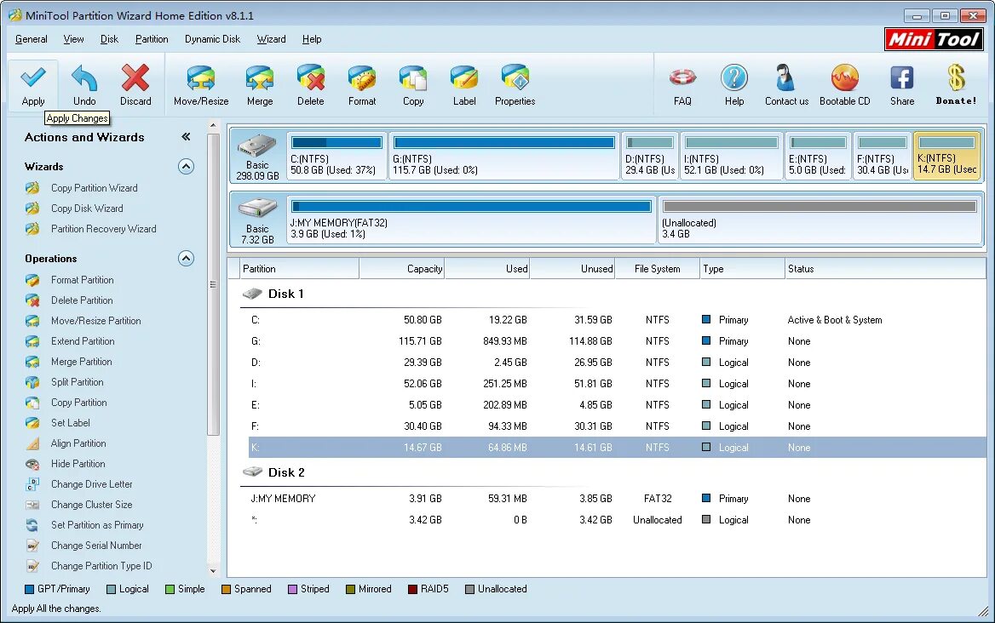995x623 pixels.
Task: Select Move/Resize Partition in sidebar
Action: (x=95, y=321)
